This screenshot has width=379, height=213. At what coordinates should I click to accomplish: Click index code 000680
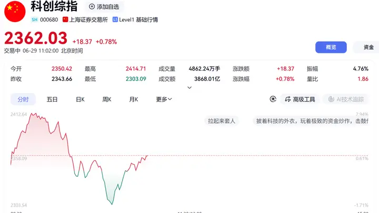coord(49,19)
